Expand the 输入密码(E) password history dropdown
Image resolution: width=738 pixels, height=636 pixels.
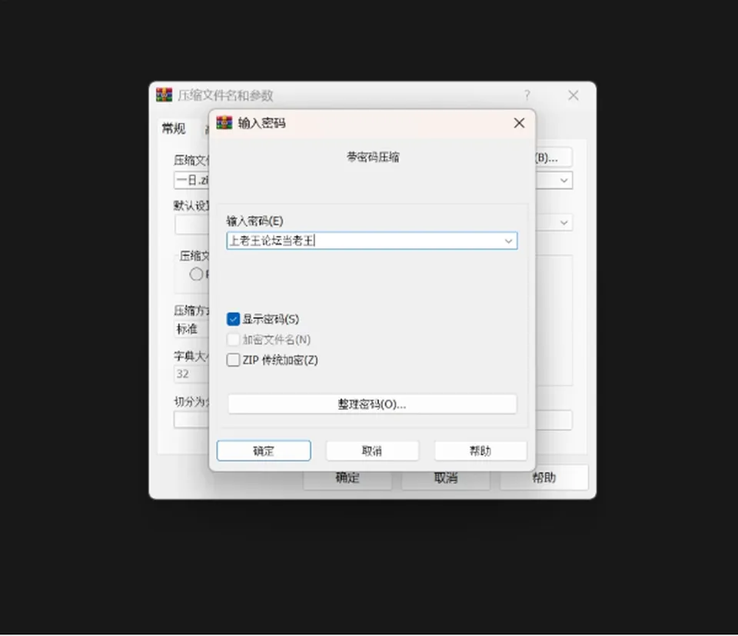click(508, 241)
